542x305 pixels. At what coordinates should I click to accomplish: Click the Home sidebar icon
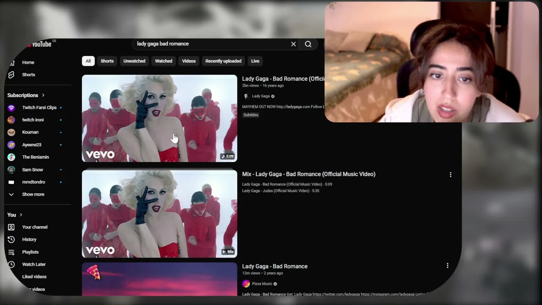click(11, 62)
